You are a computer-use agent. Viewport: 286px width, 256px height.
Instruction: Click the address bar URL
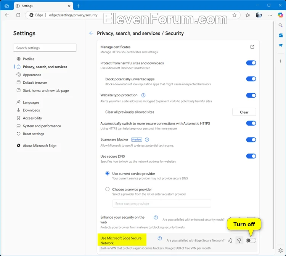point(73,15)
